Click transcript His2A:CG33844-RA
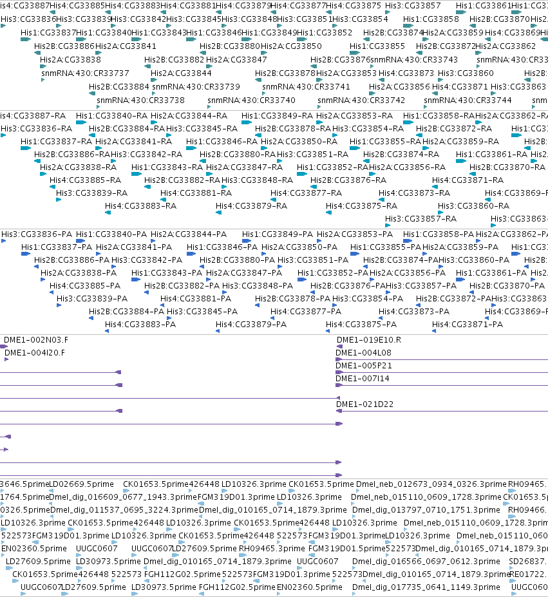 point(189,116)
